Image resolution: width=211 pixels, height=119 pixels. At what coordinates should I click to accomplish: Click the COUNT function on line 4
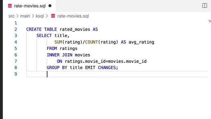tap(92, 42)
